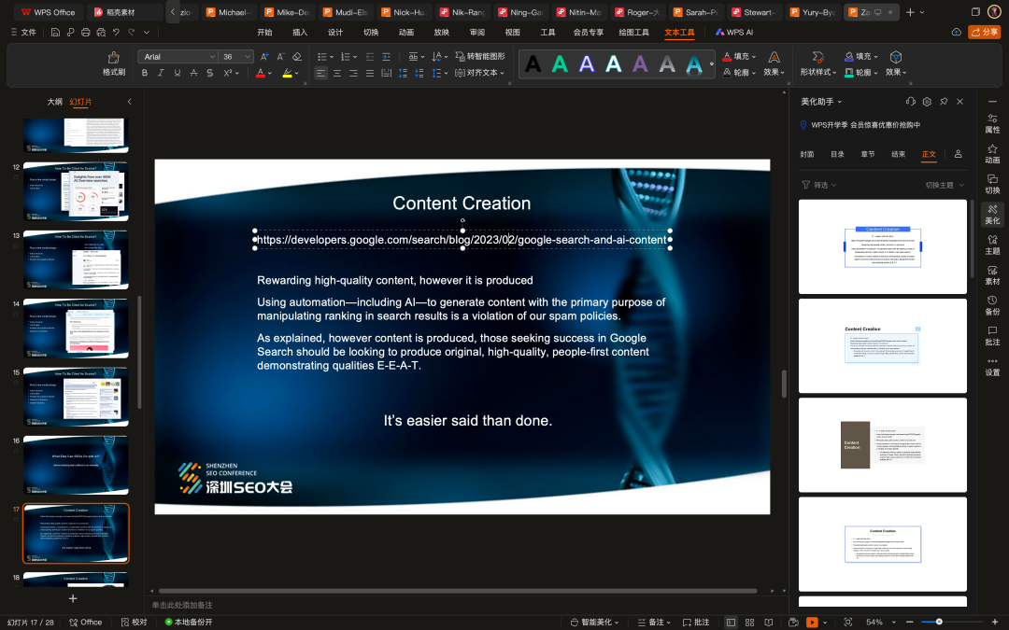This screenshot has height=630, width=1009.
Task: Select align left paragraph option
Action: 320,74
